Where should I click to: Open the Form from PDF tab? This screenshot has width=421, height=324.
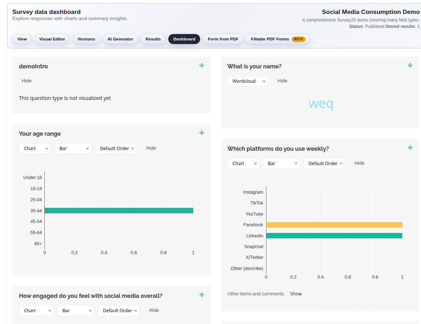pos(223,39)
